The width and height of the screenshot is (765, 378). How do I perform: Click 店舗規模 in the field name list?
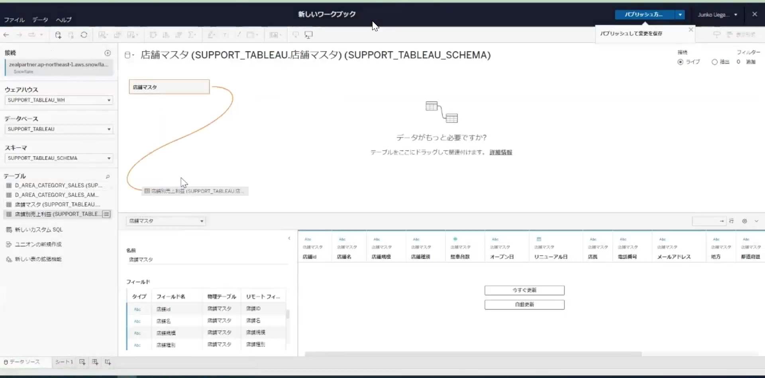click(x=166, y=333)
